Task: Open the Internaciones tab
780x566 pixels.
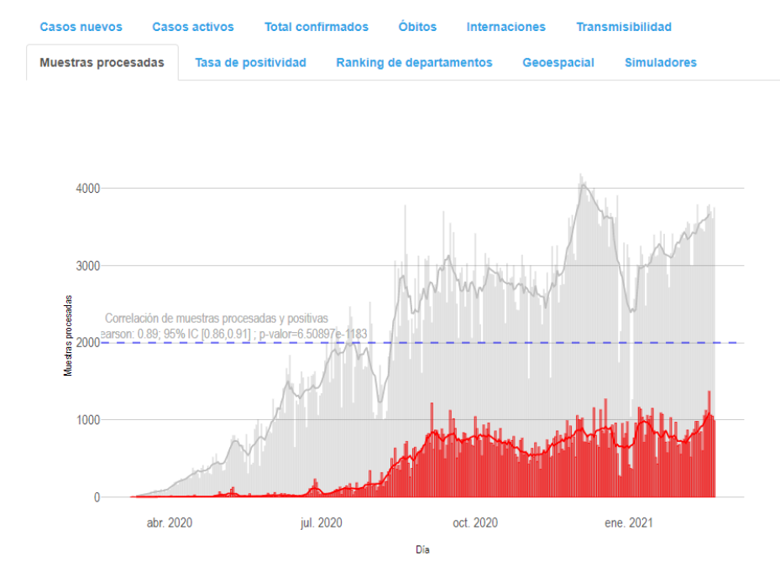Action: click(x=505, y=27)
